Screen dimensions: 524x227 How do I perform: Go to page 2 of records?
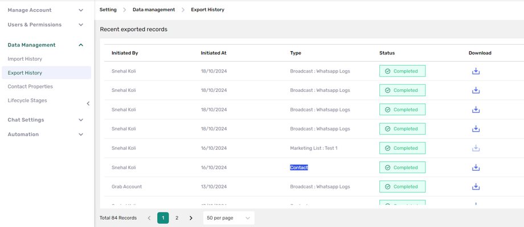177,218
